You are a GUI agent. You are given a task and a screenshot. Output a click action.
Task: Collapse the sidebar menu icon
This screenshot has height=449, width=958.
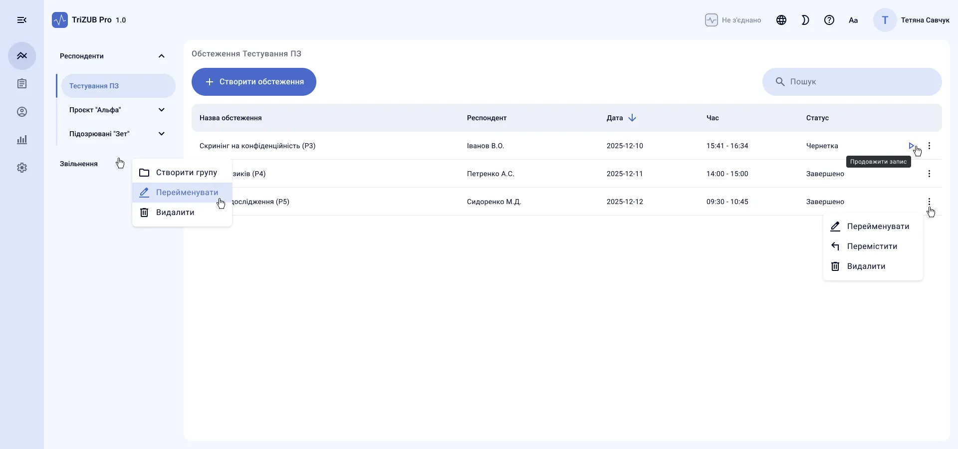coord(22,20)
